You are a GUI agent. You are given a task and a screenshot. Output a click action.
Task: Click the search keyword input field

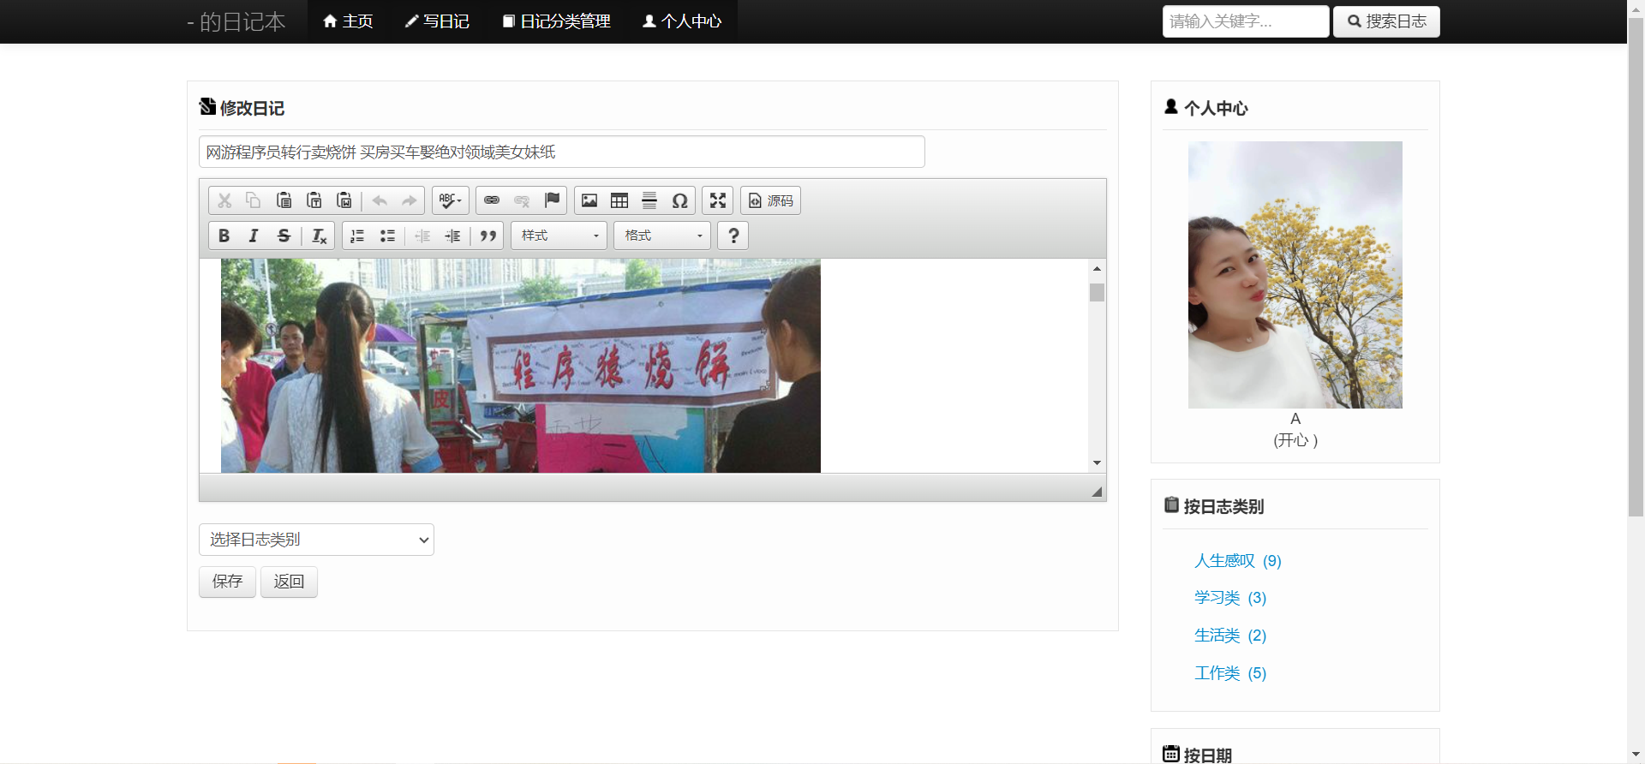[x=1245, y=21]
